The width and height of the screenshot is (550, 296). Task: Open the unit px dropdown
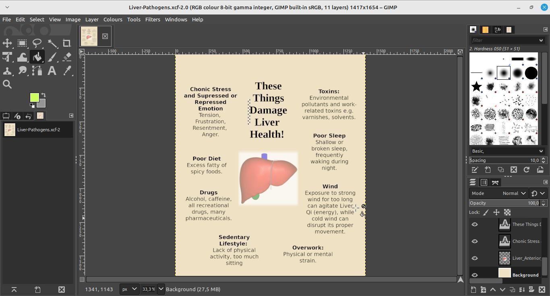coord(129,289)
